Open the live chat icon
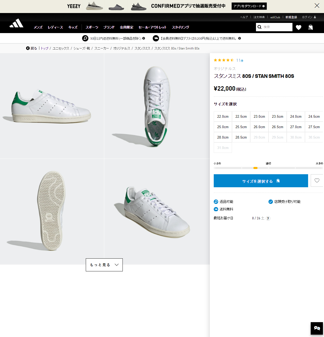Image resolution: width=324 pixels, height=337 pixels. pos(317,328)
